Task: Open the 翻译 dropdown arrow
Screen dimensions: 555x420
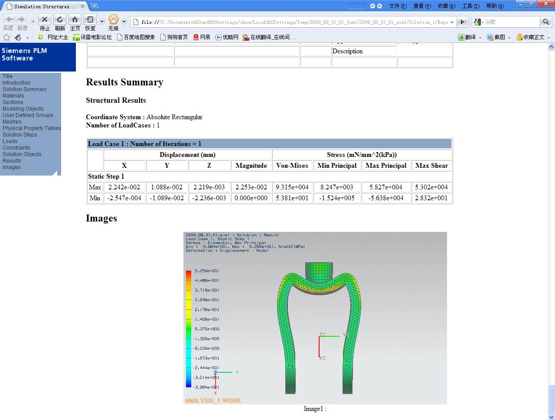Action: click(480, 38)
